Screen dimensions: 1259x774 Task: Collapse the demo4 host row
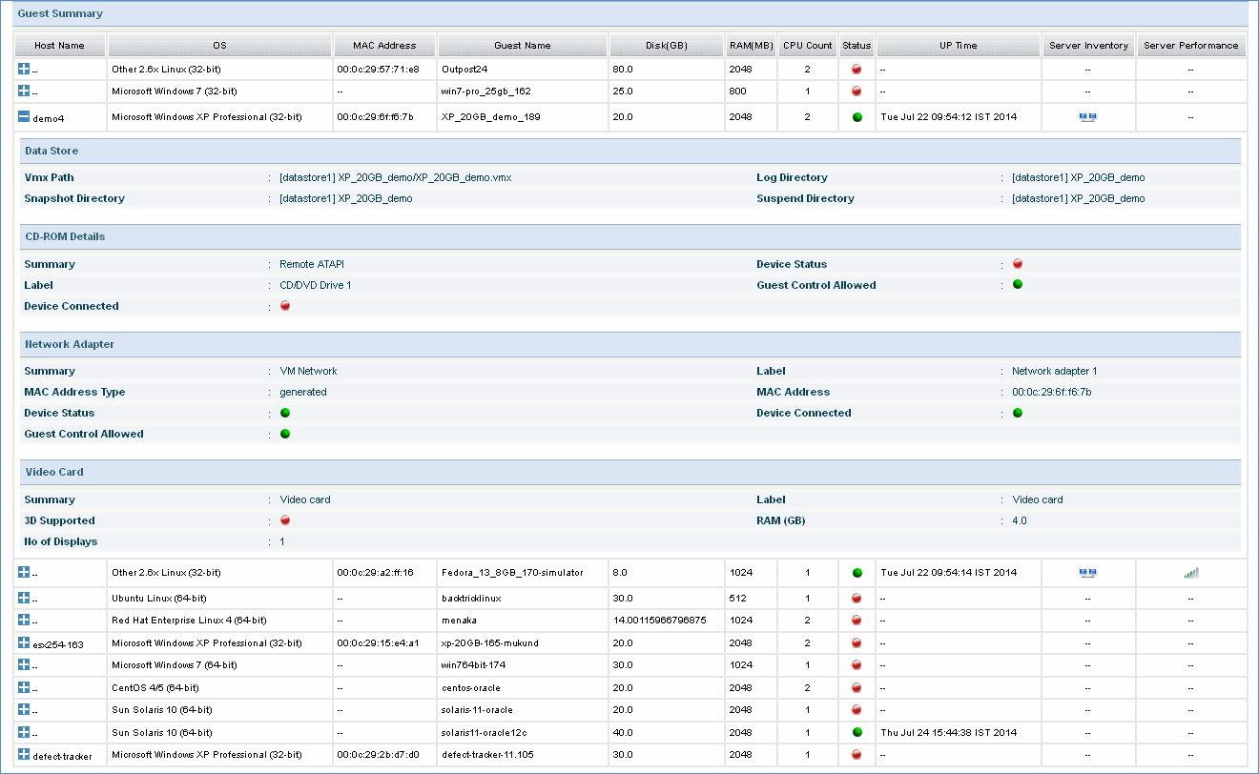[x=24, y=117]
